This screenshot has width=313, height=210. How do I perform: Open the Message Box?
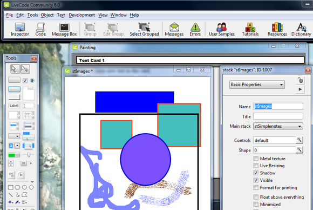click(64, 29)
